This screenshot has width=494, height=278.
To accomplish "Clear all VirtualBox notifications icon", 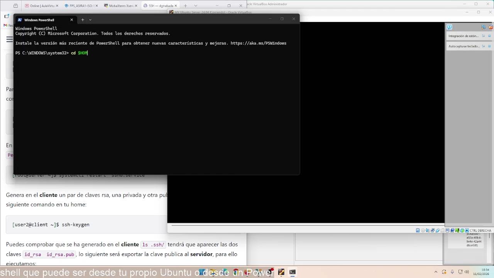I will (x=491, y=27).
